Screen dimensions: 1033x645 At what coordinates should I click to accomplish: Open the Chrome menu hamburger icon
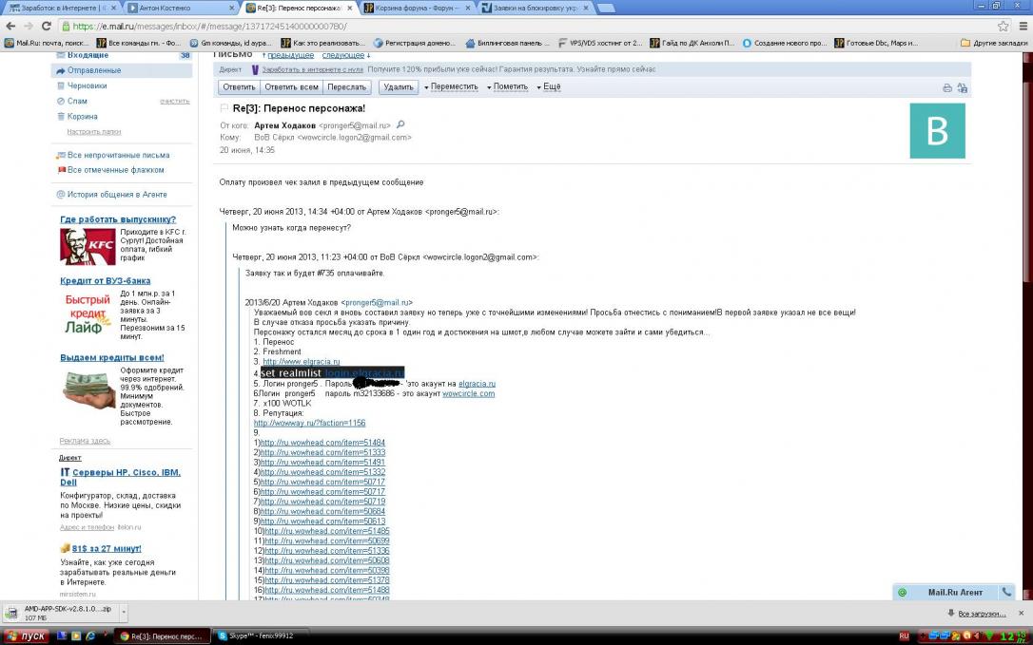[1022, 27]
